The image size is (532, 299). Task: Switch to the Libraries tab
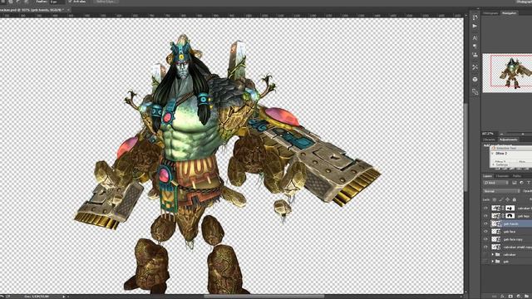pos(490,140)
